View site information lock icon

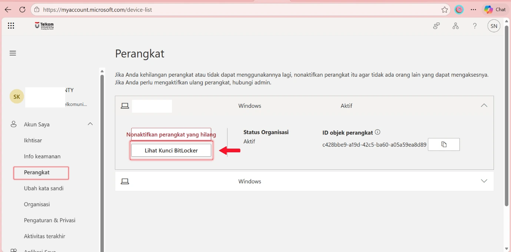[x=37, y=10]
